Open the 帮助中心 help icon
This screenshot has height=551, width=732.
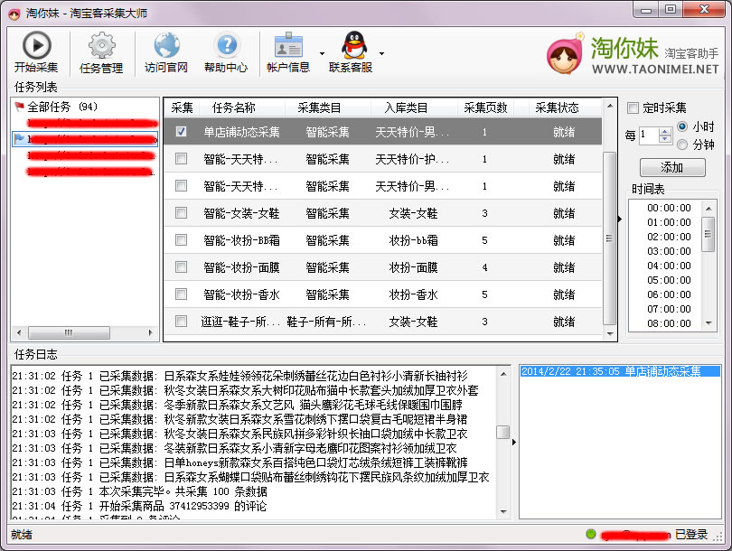point(226,44)
